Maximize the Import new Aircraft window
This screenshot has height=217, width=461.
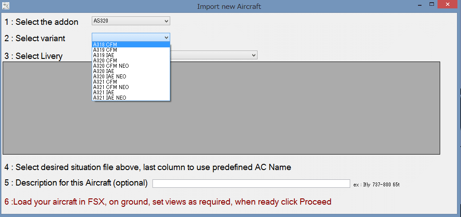431,4
